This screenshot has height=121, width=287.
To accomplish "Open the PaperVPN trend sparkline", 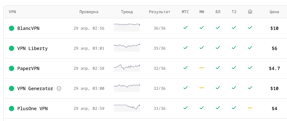I will click(x=127, y=68).
